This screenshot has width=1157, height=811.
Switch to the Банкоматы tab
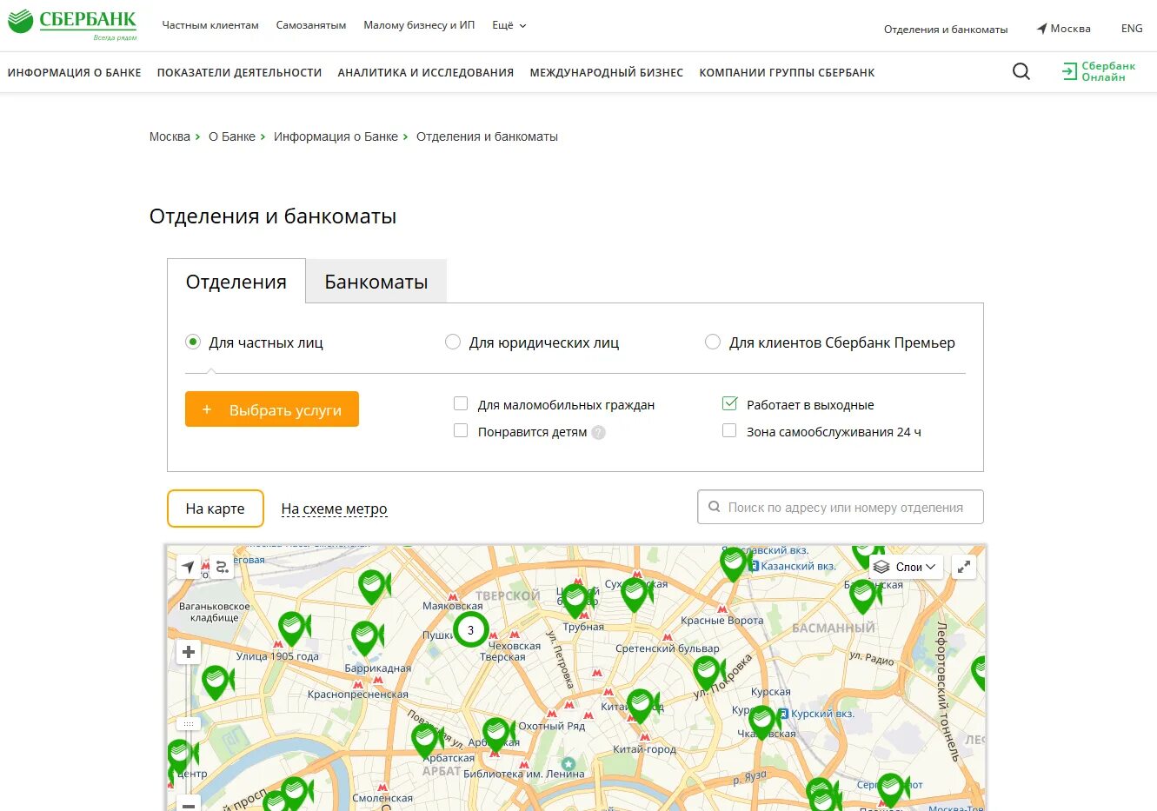tap(376, 282)
